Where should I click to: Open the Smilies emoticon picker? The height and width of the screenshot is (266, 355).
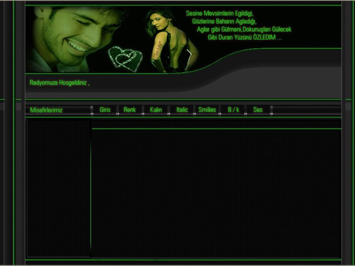(x=207, y=110)
